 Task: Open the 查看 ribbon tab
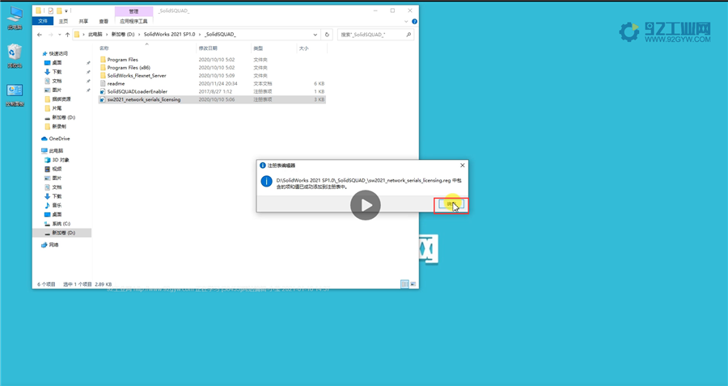(104, 21)
